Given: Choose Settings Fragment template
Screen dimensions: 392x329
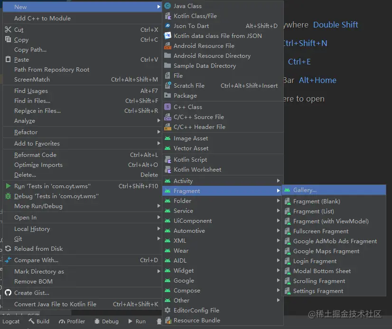Looking at the screenshot, I should (334, 291).
